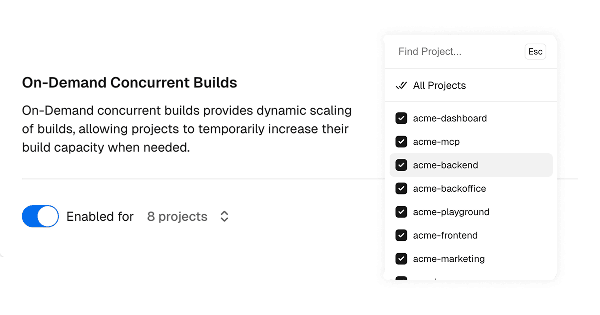Click the up-down chevron next to 8 projects
600x315 pixels.
[225, 216]
